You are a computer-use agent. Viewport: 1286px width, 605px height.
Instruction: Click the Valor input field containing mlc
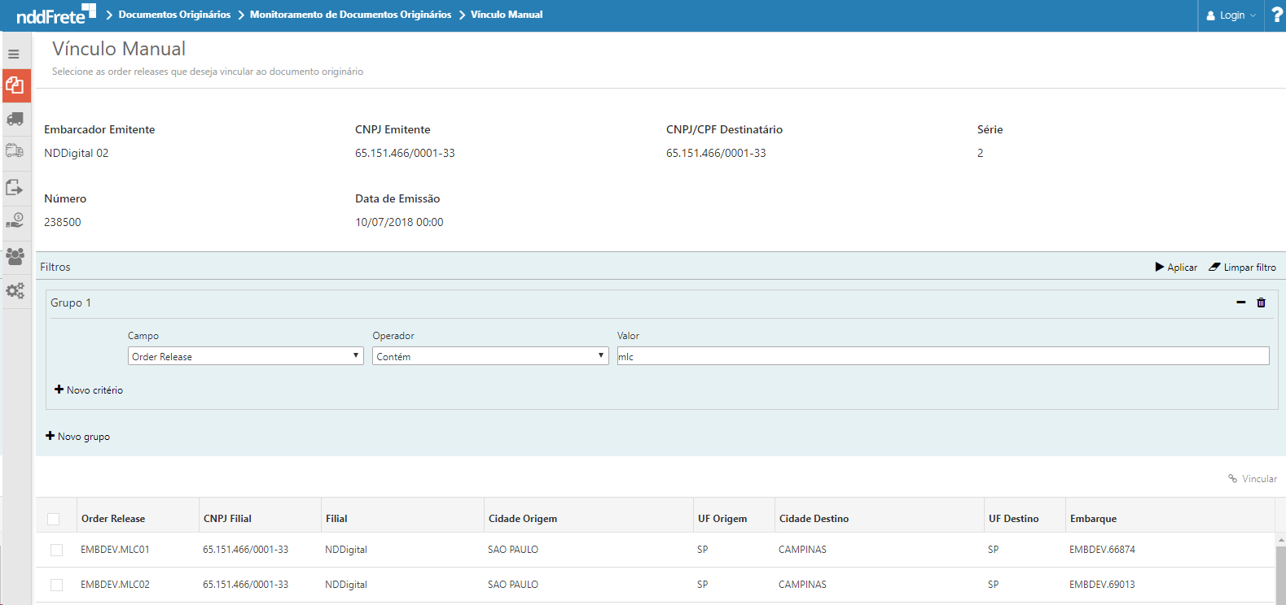(x=942, y=356)
